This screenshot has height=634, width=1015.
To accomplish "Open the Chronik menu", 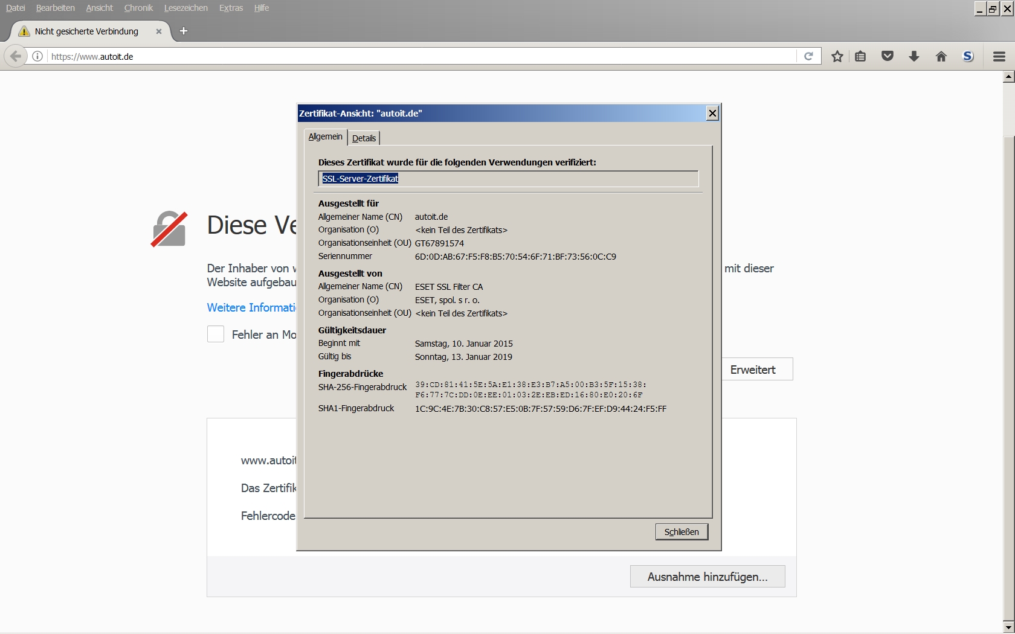I will [138, 8].
